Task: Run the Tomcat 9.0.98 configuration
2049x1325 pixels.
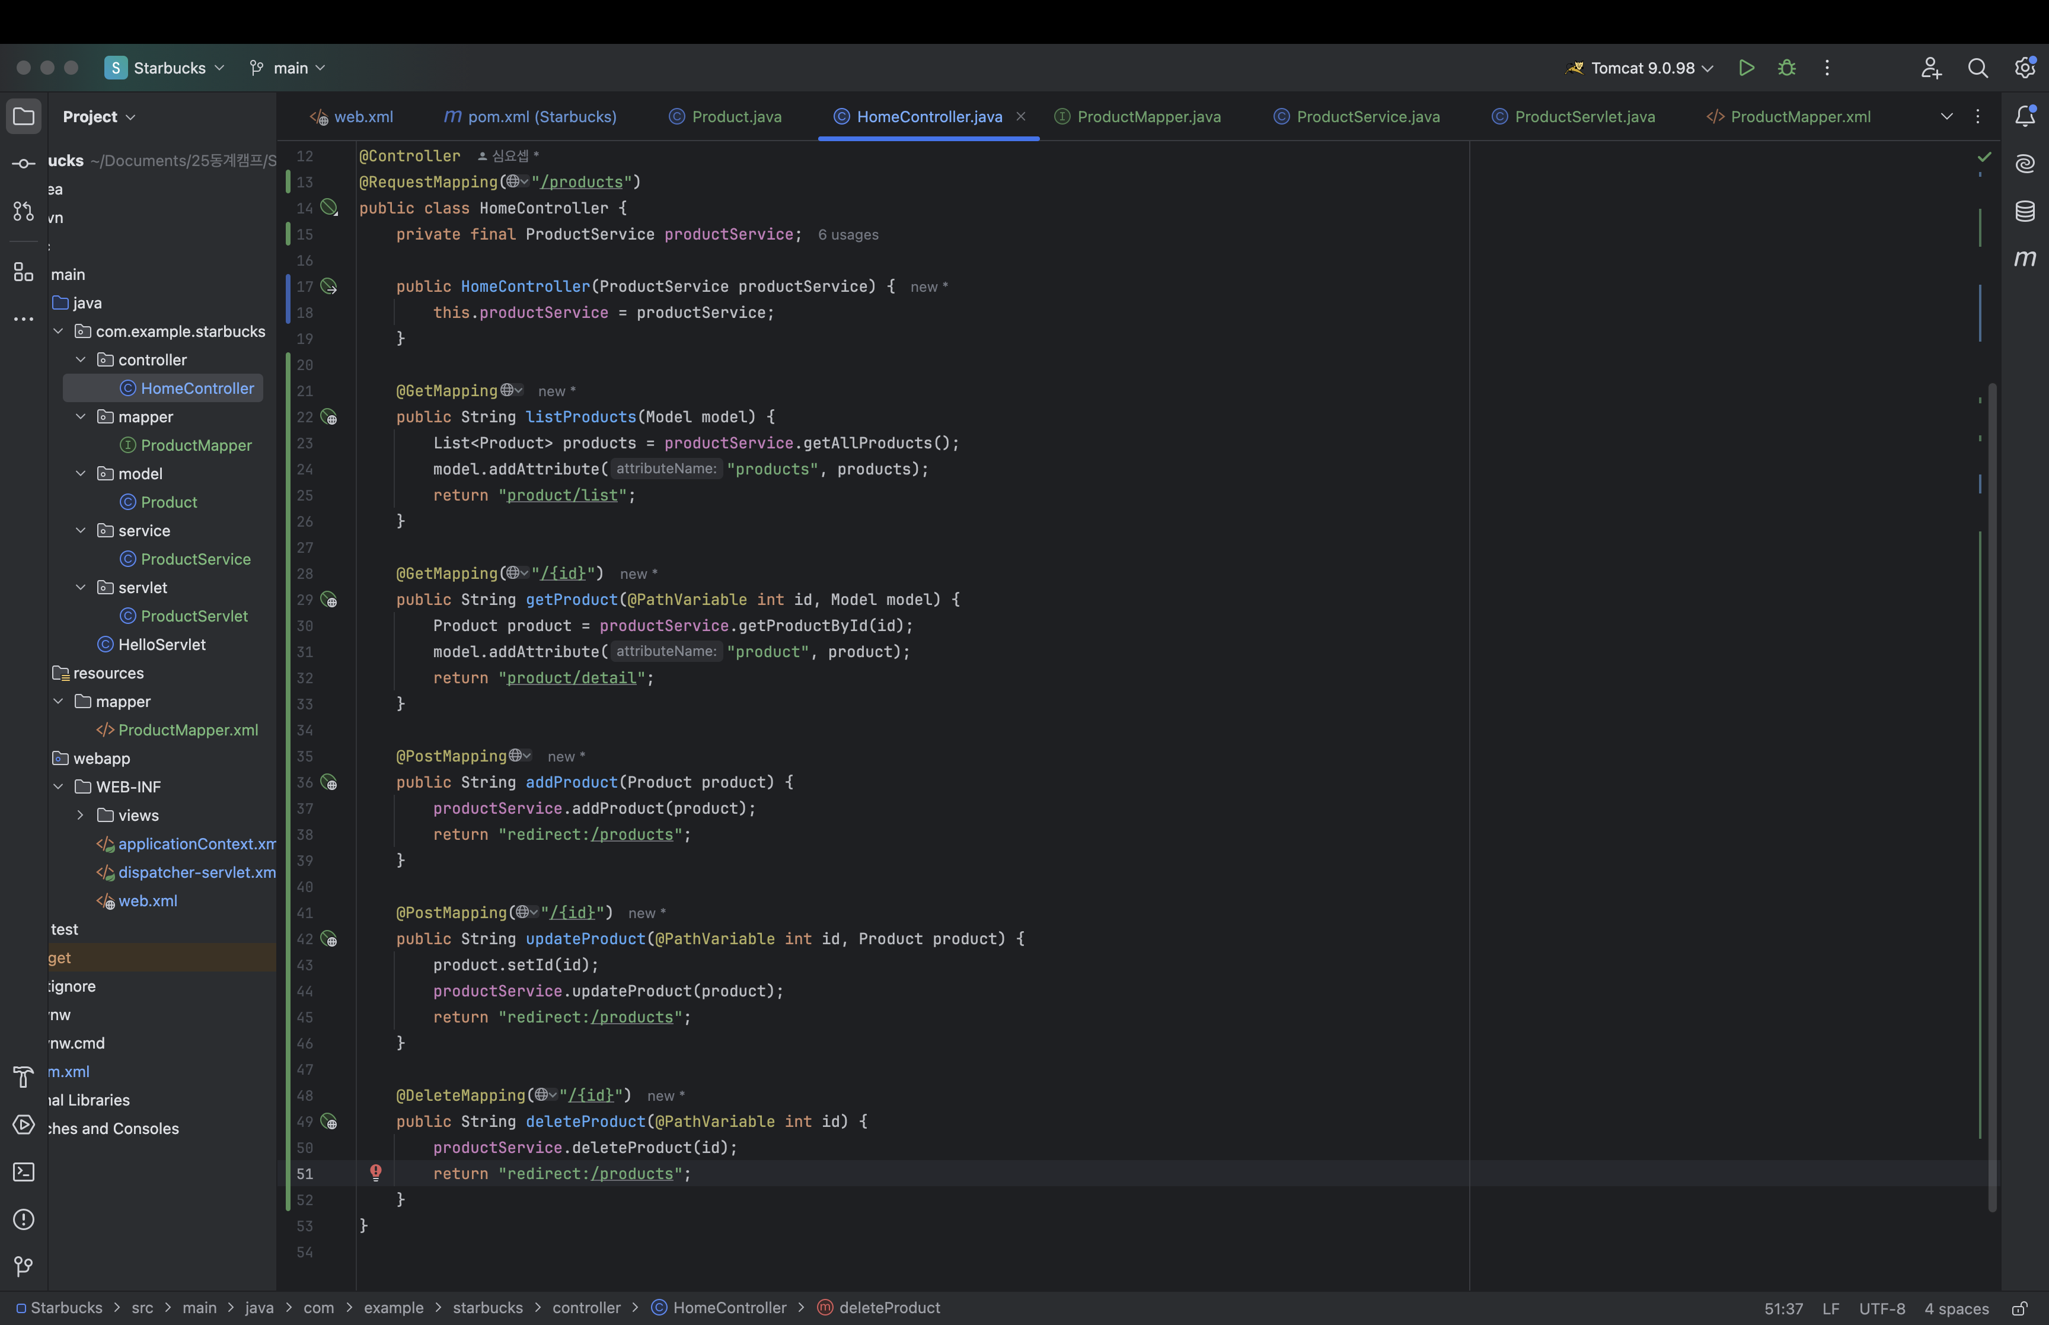Action: 1745,67
